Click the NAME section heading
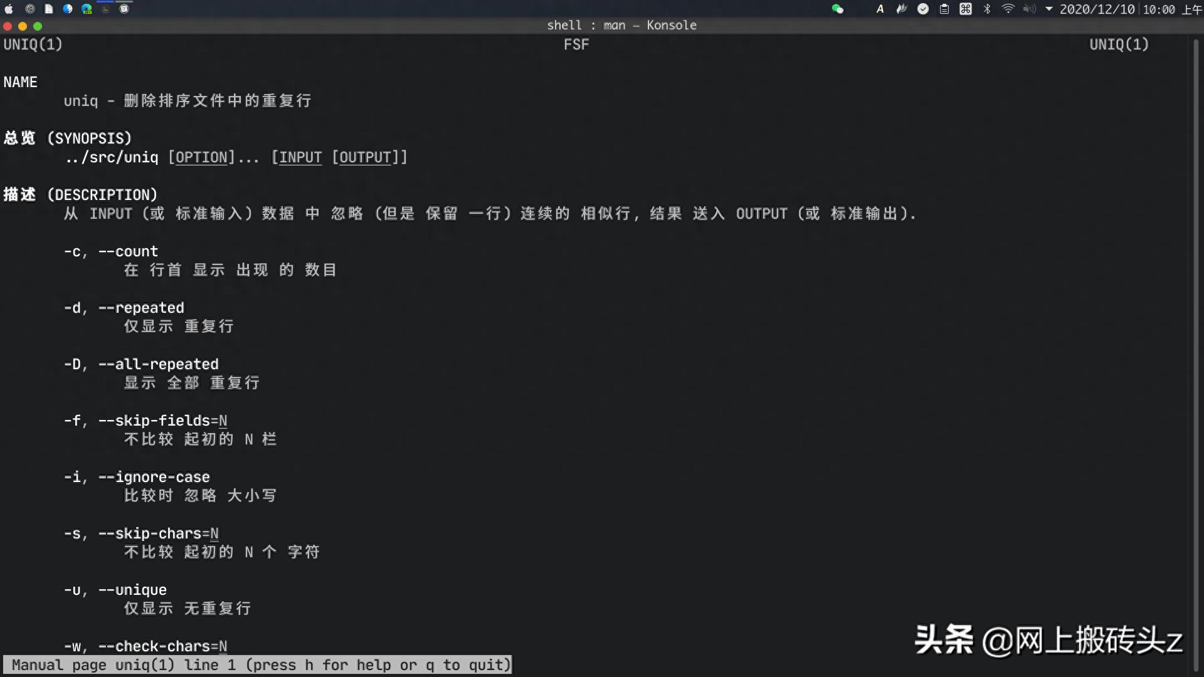This screenshot has height=677, width=1204. (20, 82)
